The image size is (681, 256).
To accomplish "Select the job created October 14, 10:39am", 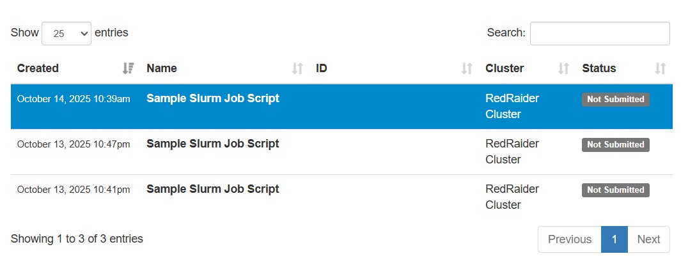I will [74, 99].
